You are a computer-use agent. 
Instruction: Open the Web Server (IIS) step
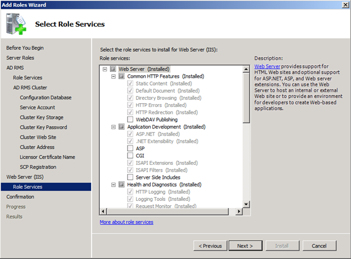[25, 177]
